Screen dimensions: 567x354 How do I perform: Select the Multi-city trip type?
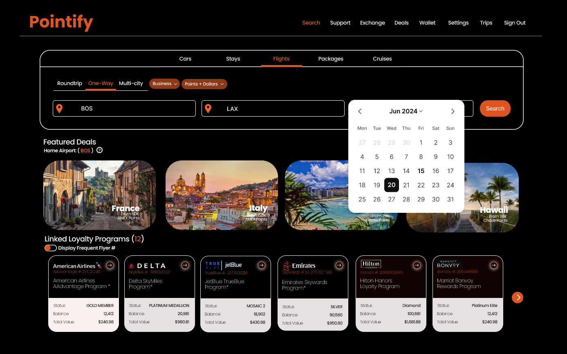point(131,83)
